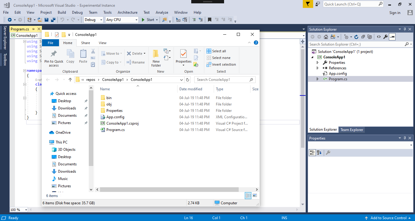
Task: Switch to the Share tab in File Explorer
Action: (85, 43)
